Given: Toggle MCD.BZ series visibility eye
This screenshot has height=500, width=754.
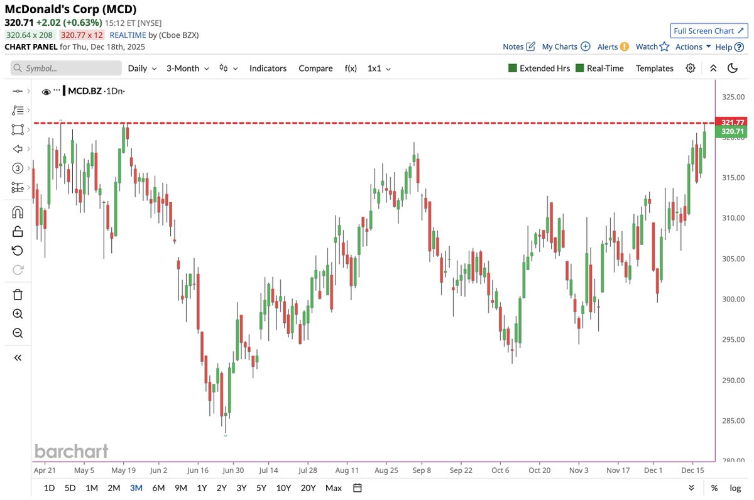Looking at the screenshot, I should pyautogui.click(x=46, y=92).
